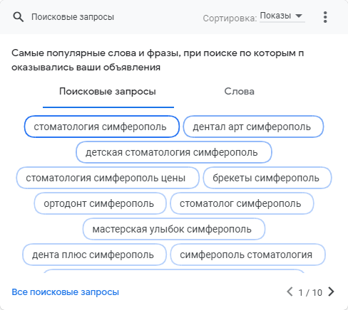The height and width of the screenshot is (310, 348).
Task: Select chip дентал арт симферополь
Action: 253,127
